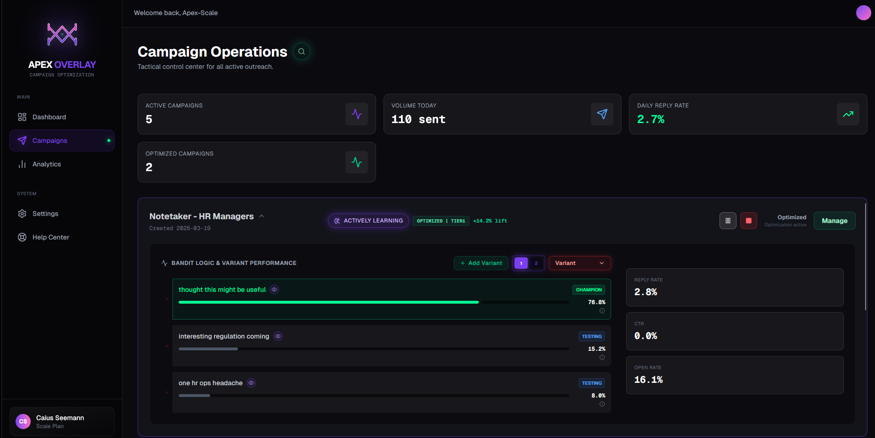The image size is (875, 438).
Task: Click the info icon beside the 76.8% score
Action: 602,311
